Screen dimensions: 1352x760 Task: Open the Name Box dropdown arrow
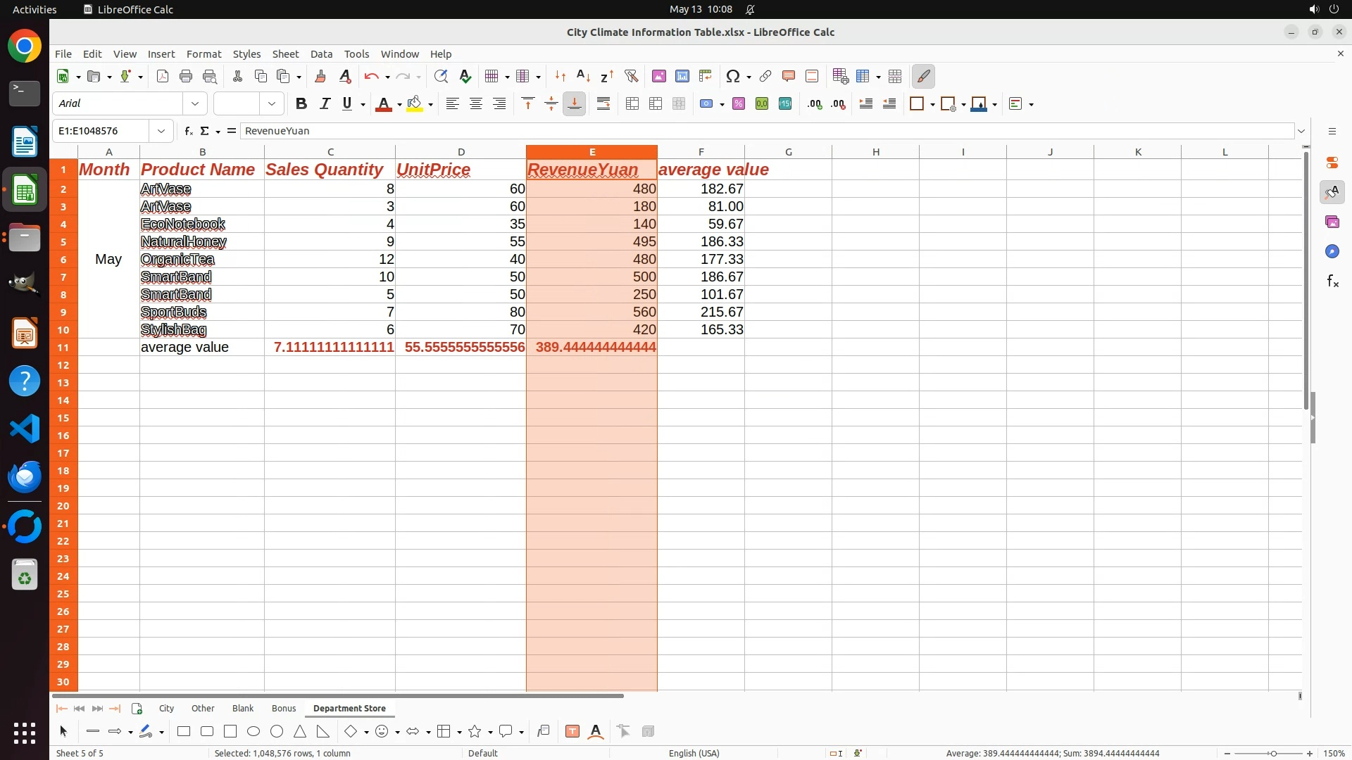[x=161, y=131]
